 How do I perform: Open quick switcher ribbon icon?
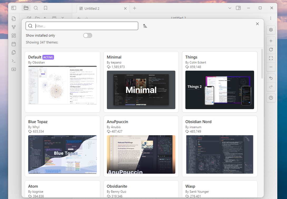point(14,19)
